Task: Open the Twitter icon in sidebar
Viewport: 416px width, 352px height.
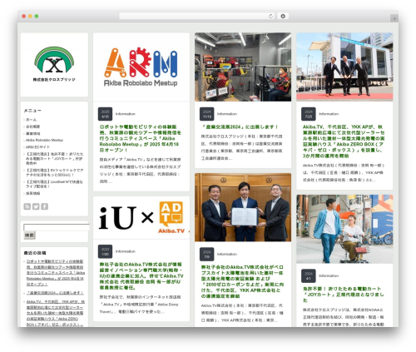Action: click(x=36, y=206)
